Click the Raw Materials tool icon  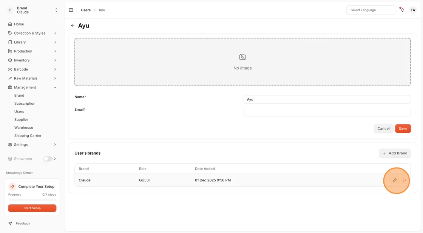tap(10, 78)
